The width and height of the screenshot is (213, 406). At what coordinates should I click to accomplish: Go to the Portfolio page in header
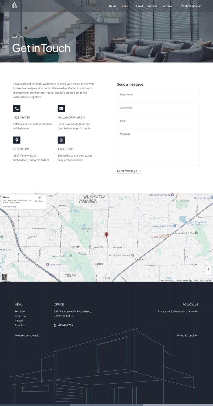point(167,6)
